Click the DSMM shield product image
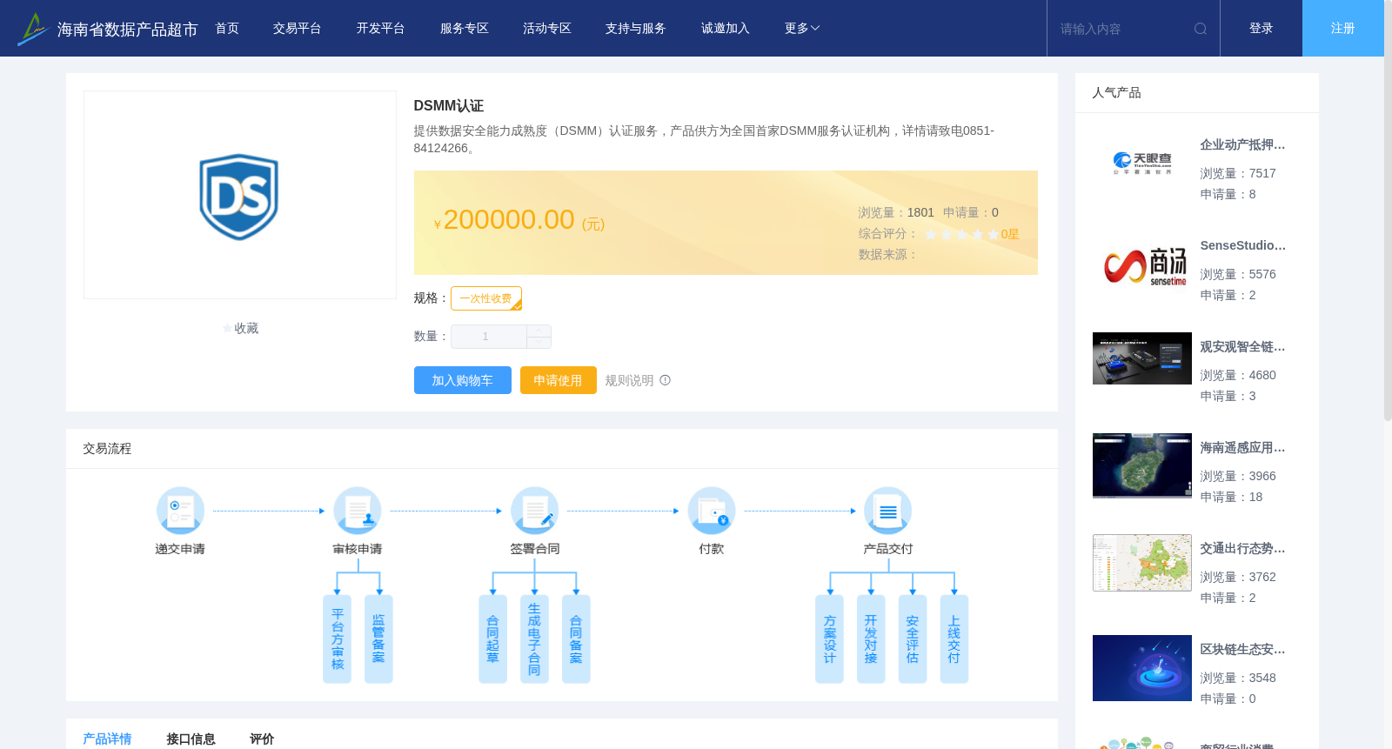 pyautogui.click(x=239, y=197)
